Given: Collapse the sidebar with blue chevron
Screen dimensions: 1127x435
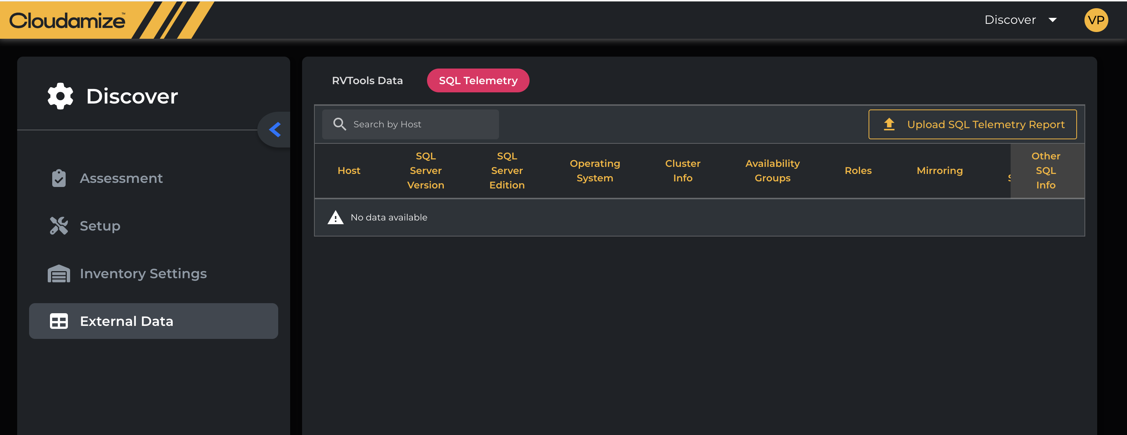Looking at the screenshot, I should point(275,130).
